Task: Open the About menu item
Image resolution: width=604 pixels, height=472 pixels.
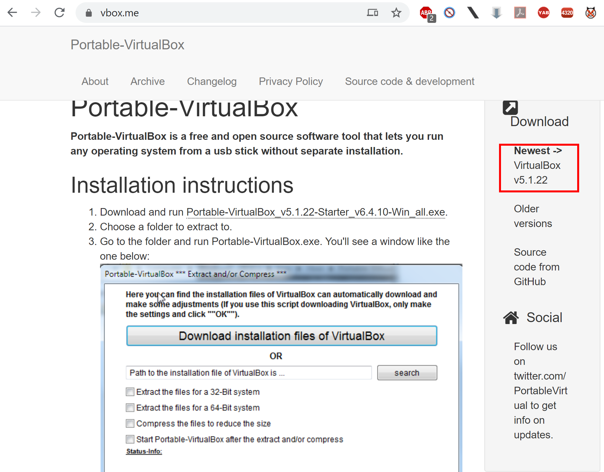Action: coord(95,81)
